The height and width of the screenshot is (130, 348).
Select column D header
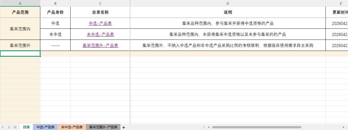[x=228, y=3]
